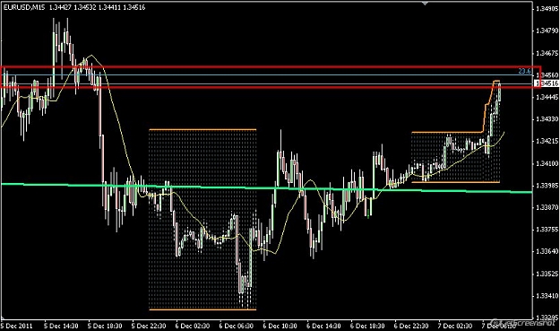This screenshot has height=331, width=560.
Task: Click the 5 Dec 18:30 time label
Action: (x=105, y=326)
